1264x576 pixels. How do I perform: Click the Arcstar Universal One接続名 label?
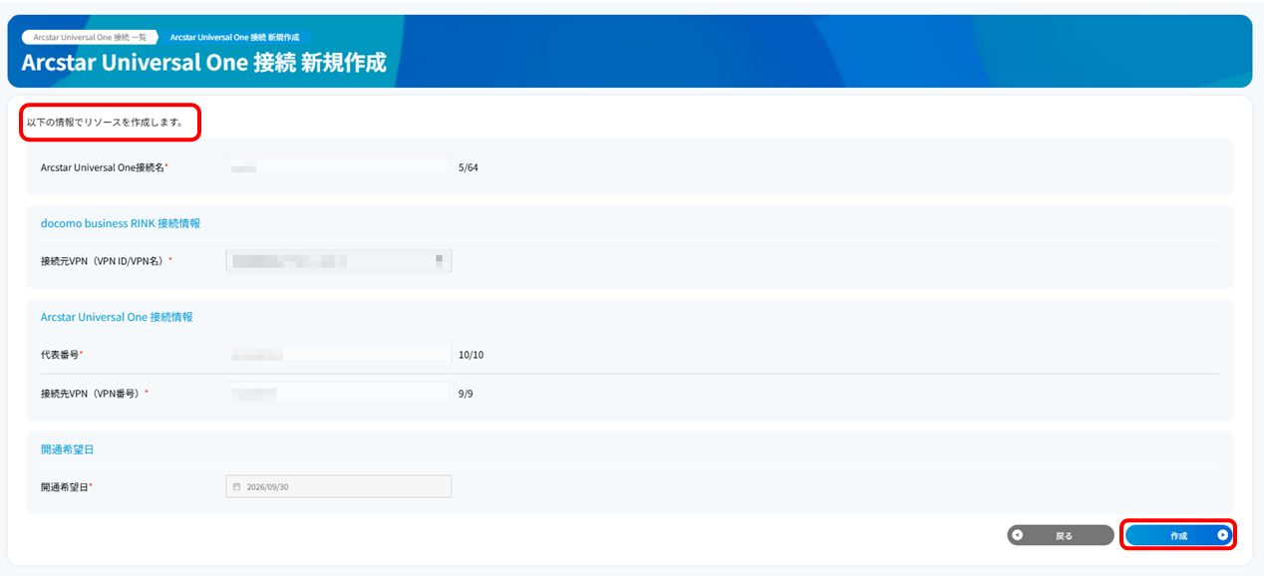(105, 167)
